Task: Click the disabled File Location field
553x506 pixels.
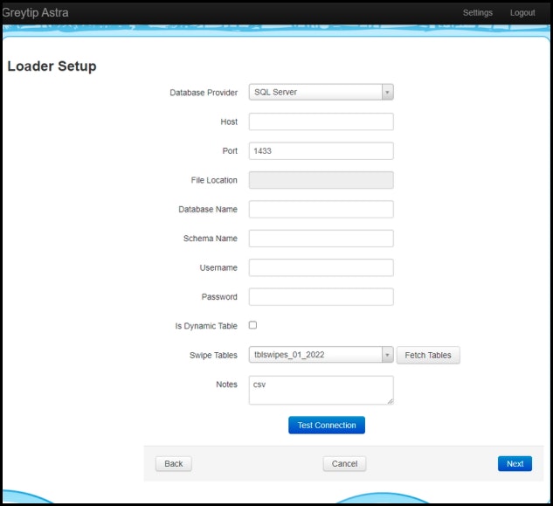Action: point(321,180)
